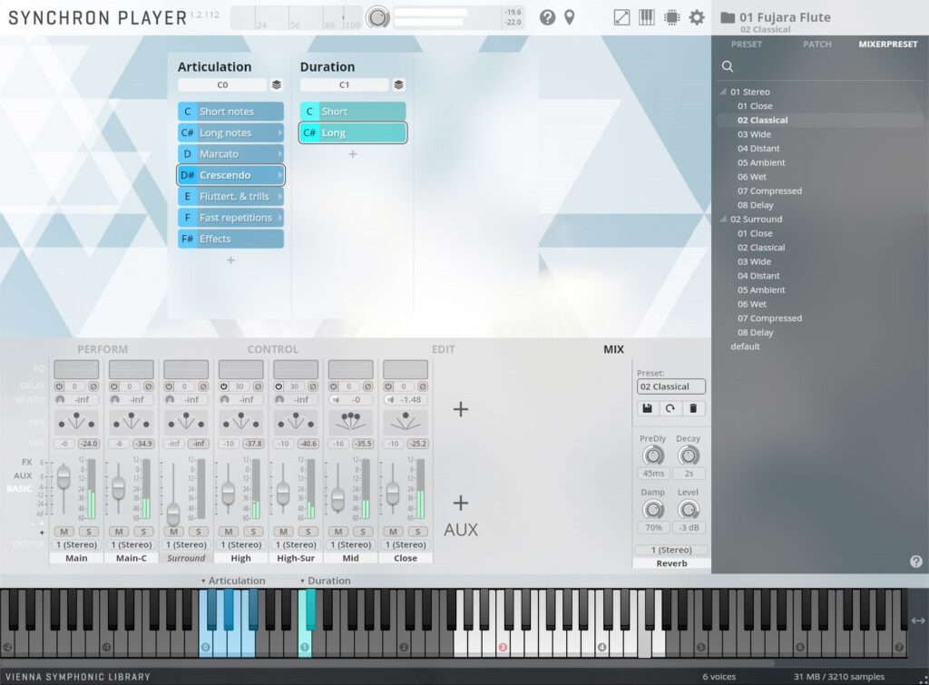
Task: Open the settings gear icon
Action: [x=697, y=17]
